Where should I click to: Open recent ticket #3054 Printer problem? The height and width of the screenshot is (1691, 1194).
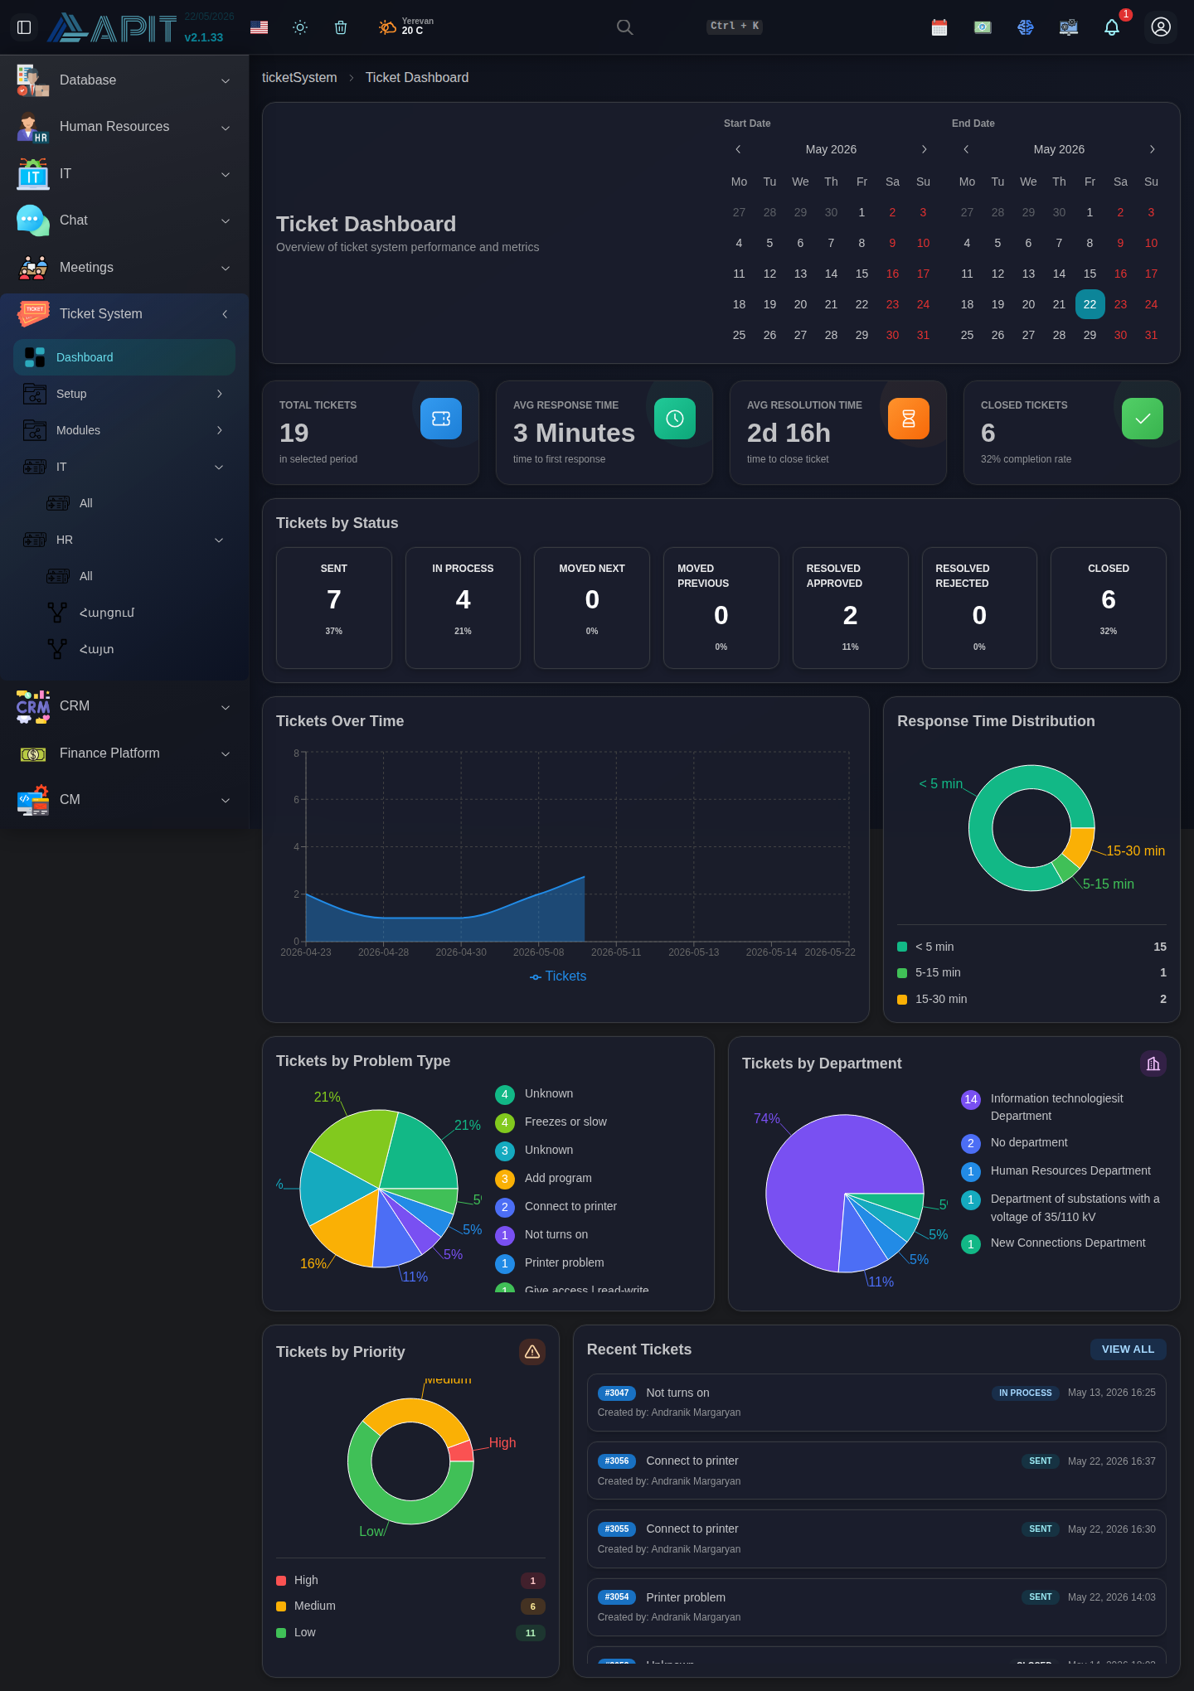[876, 1607]
